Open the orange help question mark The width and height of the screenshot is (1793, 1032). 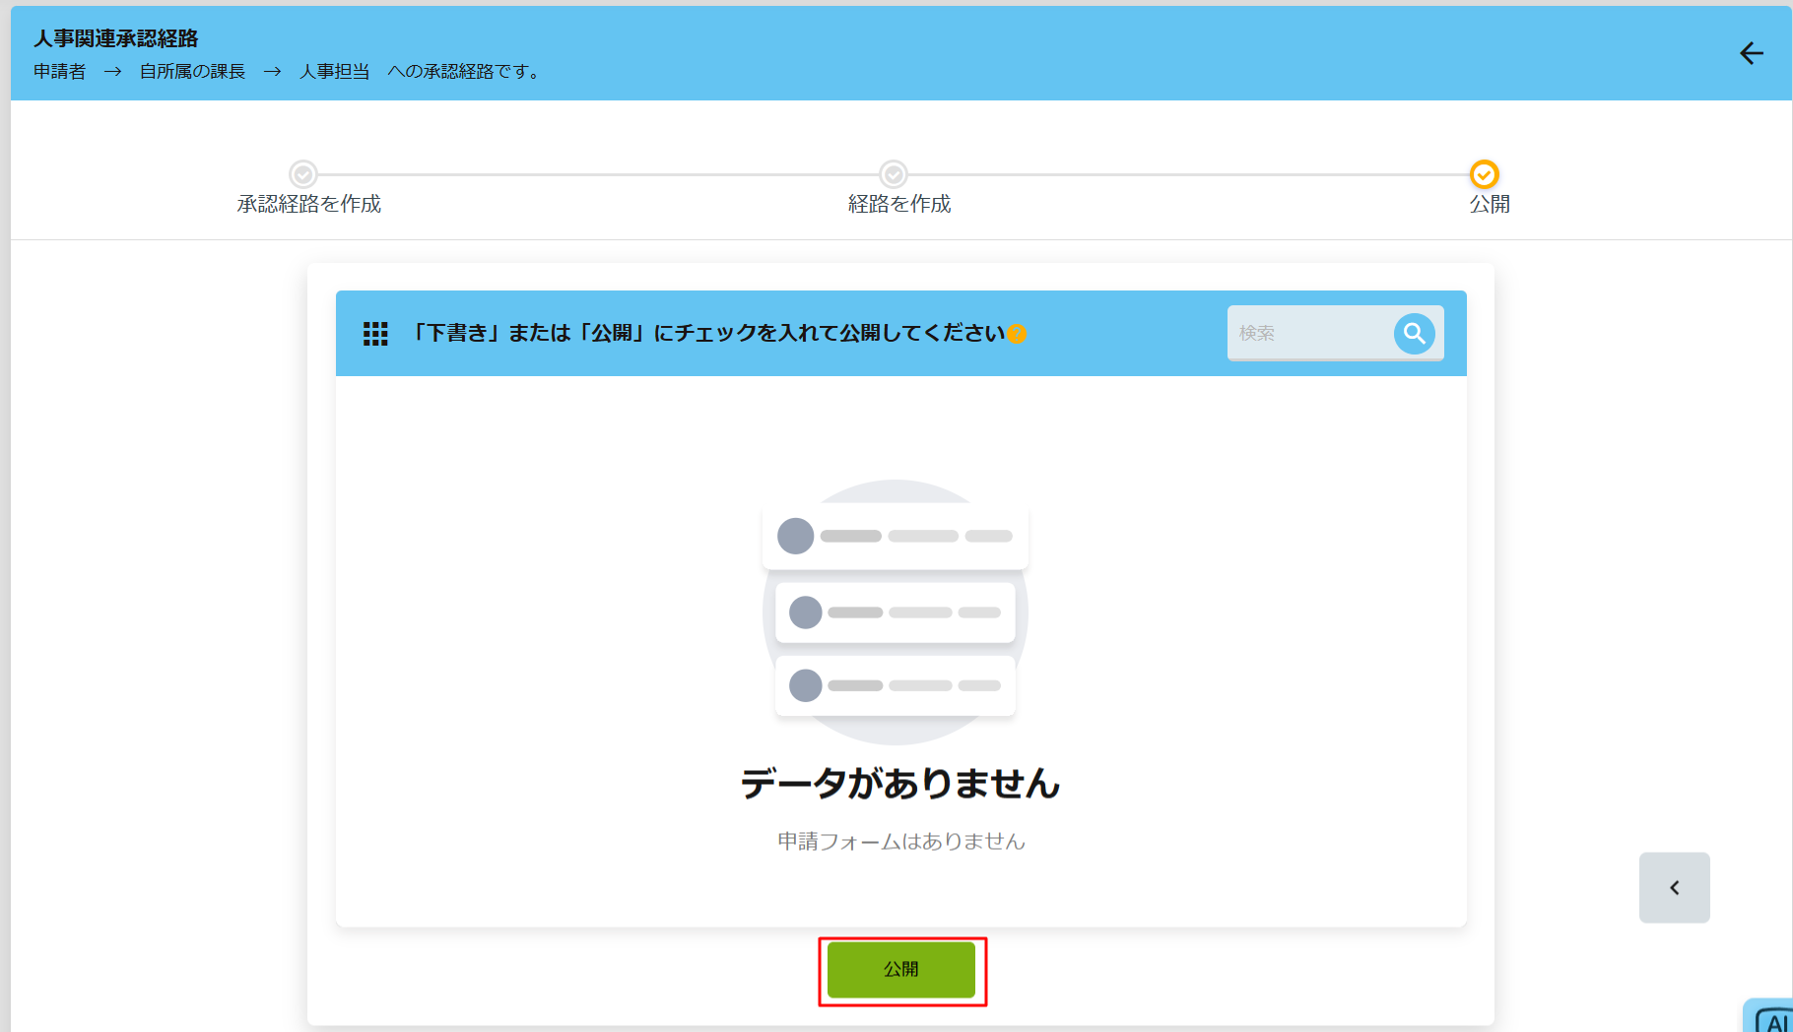tap(1017, 334)
